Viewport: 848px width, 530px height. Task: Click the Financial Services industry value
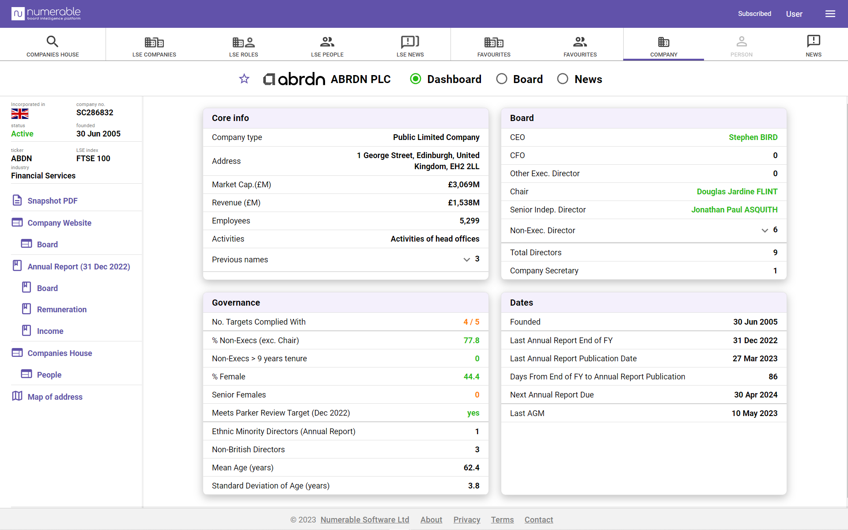[43, 176]
